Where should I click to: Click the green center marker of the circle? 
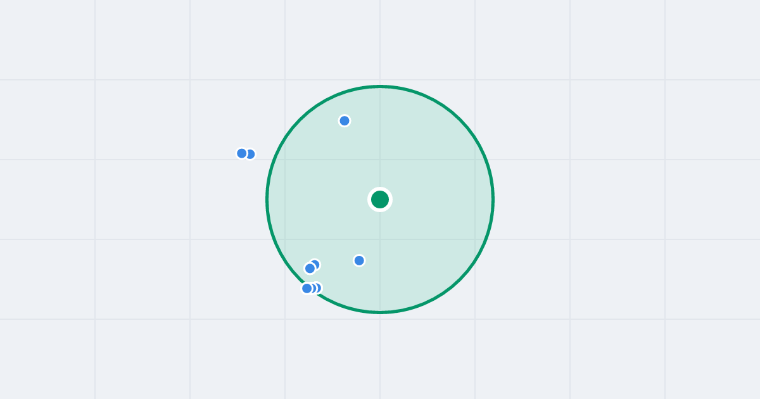(x=380, y=199)
